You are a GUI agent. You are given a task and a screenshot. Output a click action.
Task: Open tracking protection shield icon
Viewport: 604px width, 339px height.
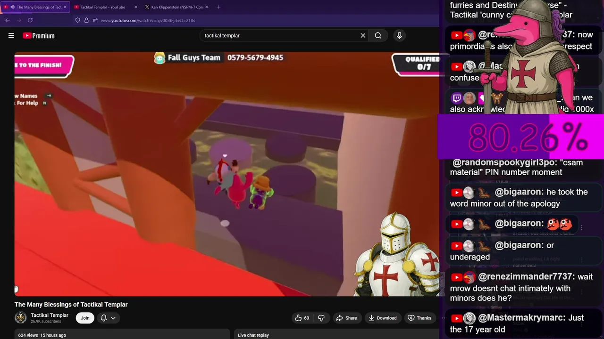click(78, 20)
